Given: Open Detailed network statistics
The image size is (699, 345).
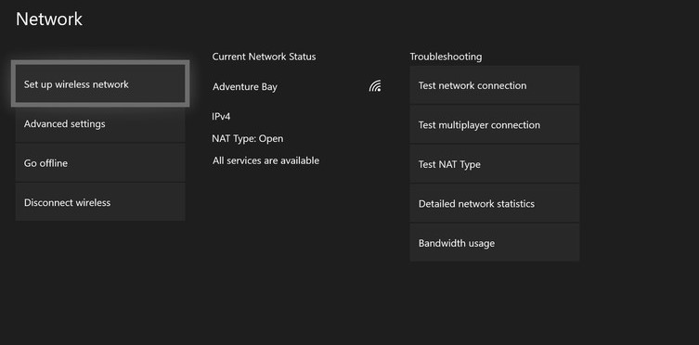Looking at the screenshot, I should 495,203.
